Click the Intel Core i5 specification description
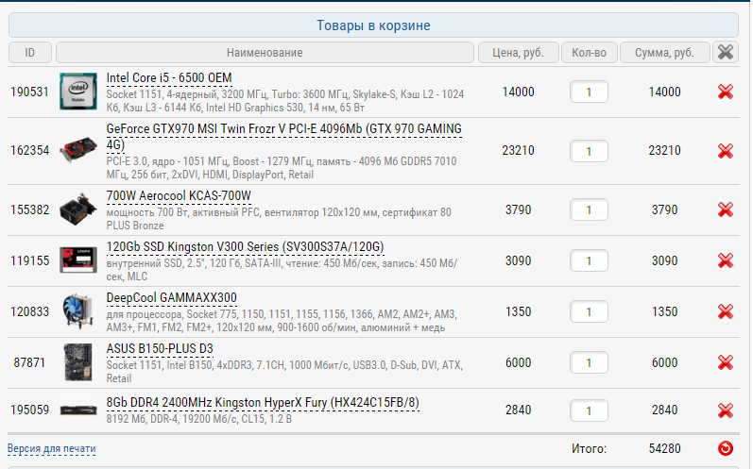Image resolution: width=753 pixels, height=469 pixels. (285, 101)
